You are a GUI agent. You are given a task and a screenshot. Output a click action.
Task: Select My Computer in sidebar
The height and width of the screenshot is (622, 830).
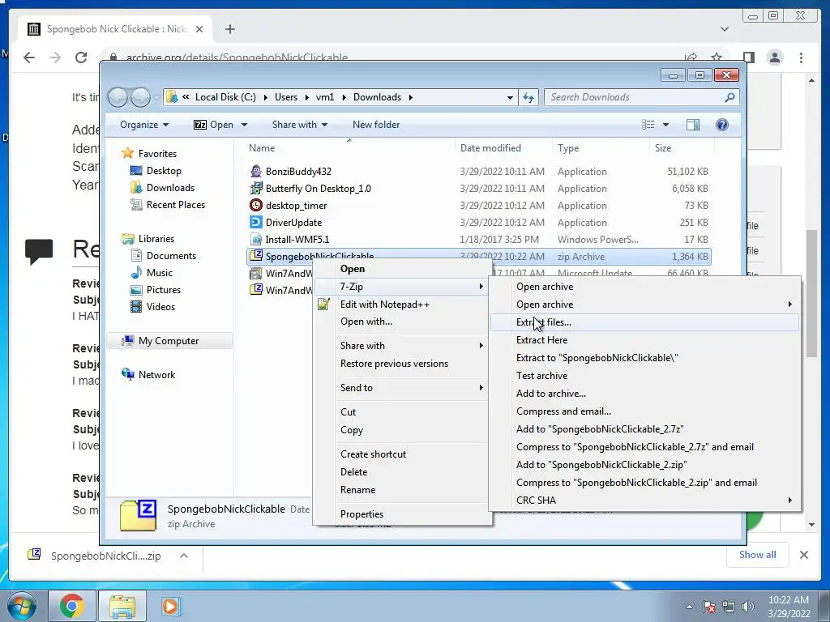coord(169,341)
